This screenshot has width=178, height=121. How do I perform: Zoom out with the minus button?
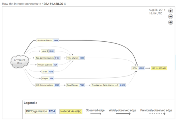(171, 17)
